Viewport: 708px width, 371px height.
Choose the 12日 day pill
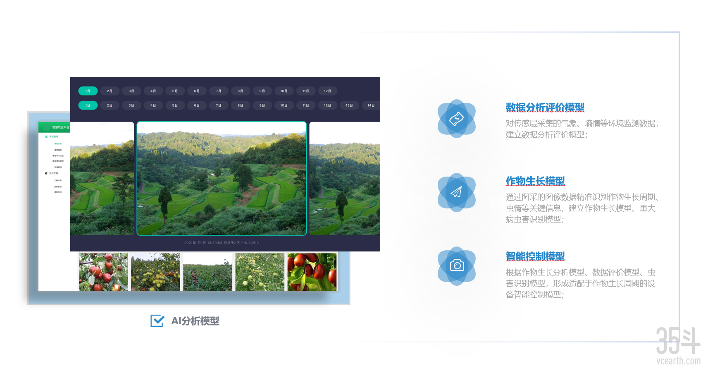click(328, 105)
